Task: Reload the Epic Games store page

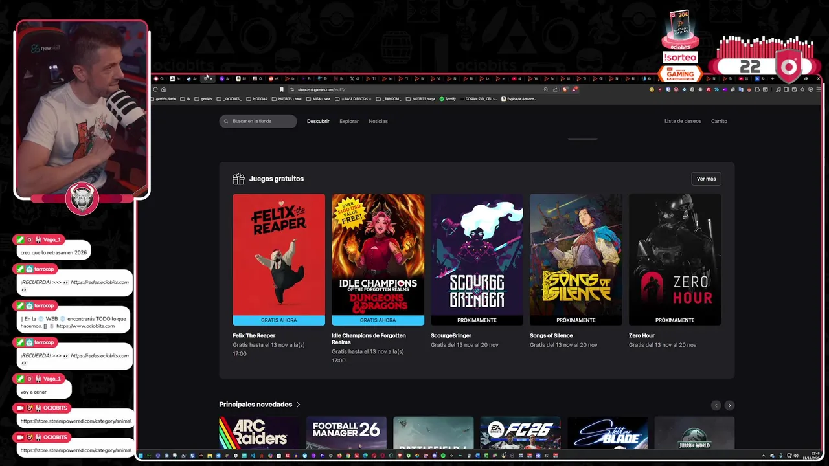Action: 155,89
